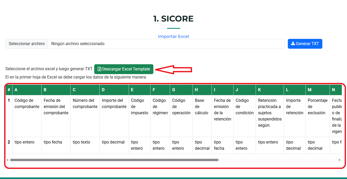Open the Seleccionar archivo file chooser
347x179 pixels.
[27, 44]
